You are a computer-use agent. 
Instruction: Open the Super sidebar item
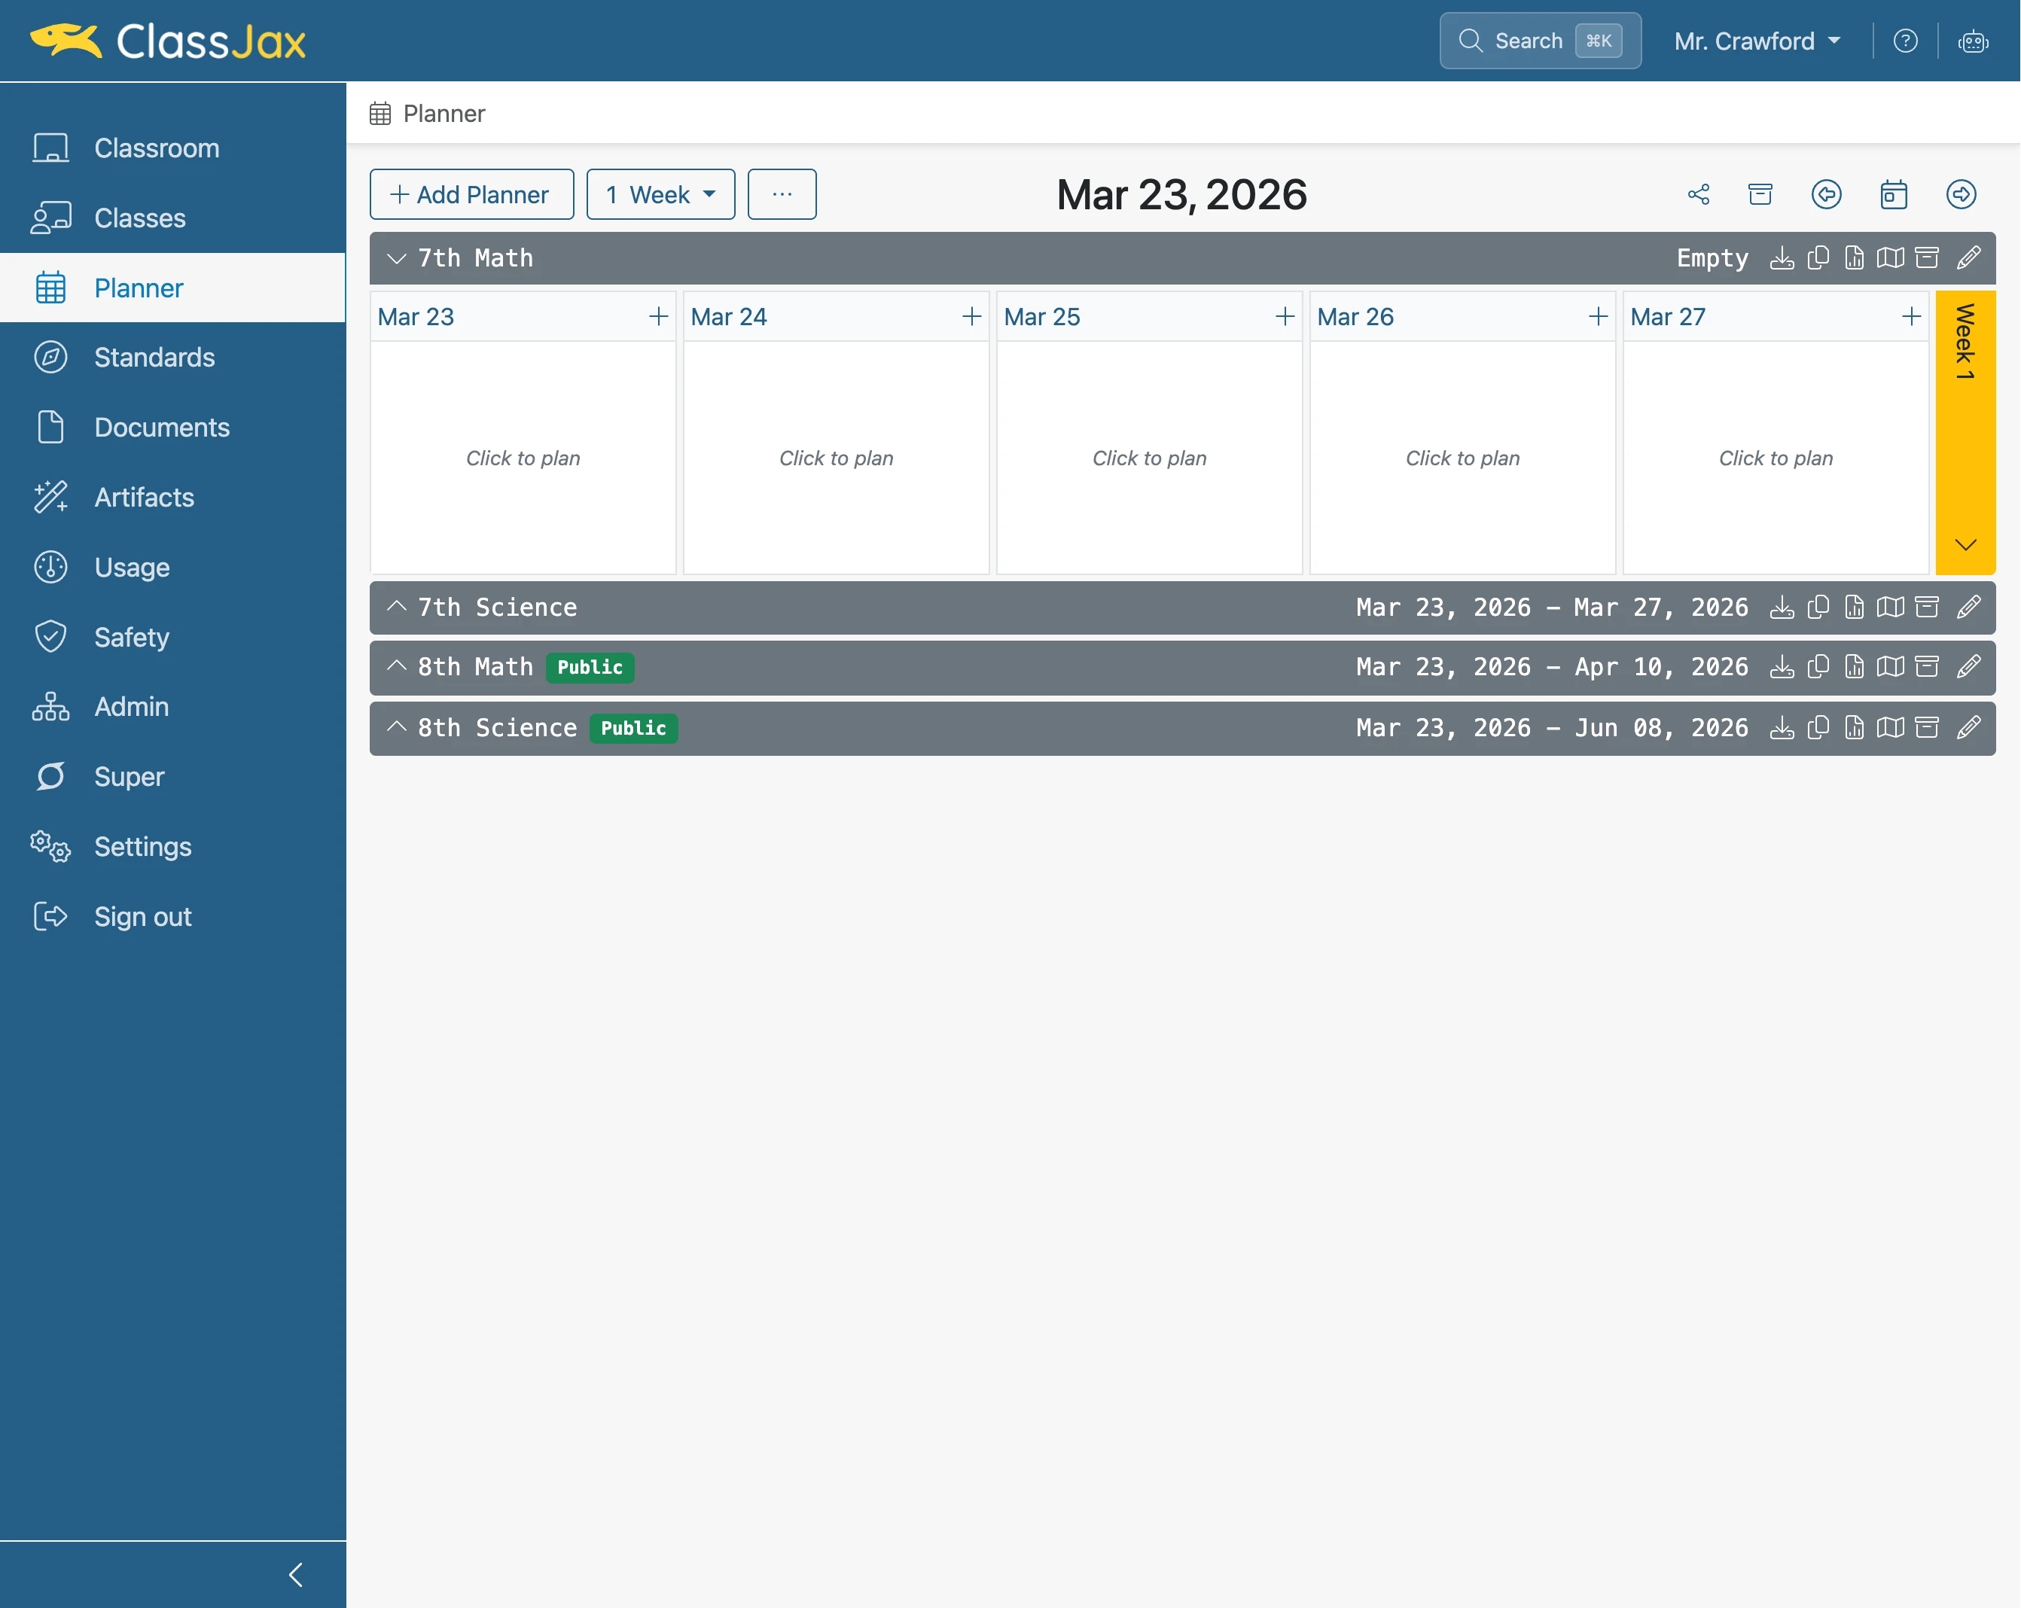[172, 777]
